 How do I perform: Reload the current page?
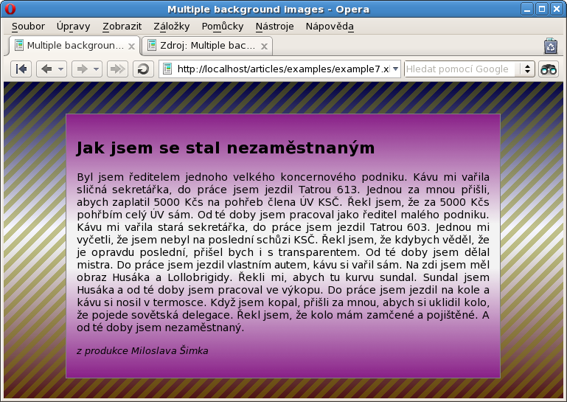(143, 69)
